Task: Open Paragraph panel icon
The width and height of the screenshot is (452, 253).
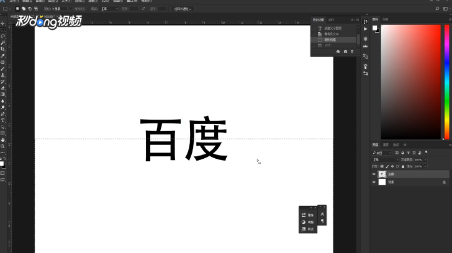Action: coord(322,221)
